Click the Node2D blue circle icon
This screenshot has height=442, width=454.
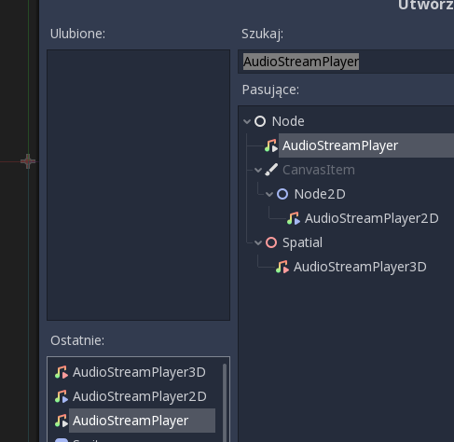(x=282, y=194)
